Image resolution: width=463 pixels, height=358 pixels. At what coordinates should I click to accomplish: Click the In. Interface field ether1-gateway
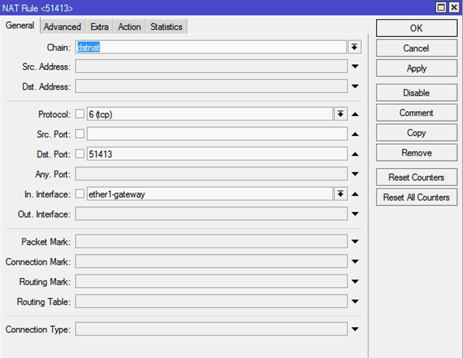(x=209, y=194)
